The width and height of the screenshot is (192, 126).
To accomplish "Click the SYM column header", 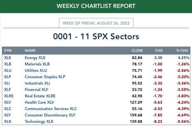I will click(x=8, y=50).
